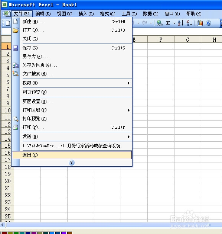The image size is (222, 234).
Task: Click the AutoSum sigma toolbar button
Action: 168,23
